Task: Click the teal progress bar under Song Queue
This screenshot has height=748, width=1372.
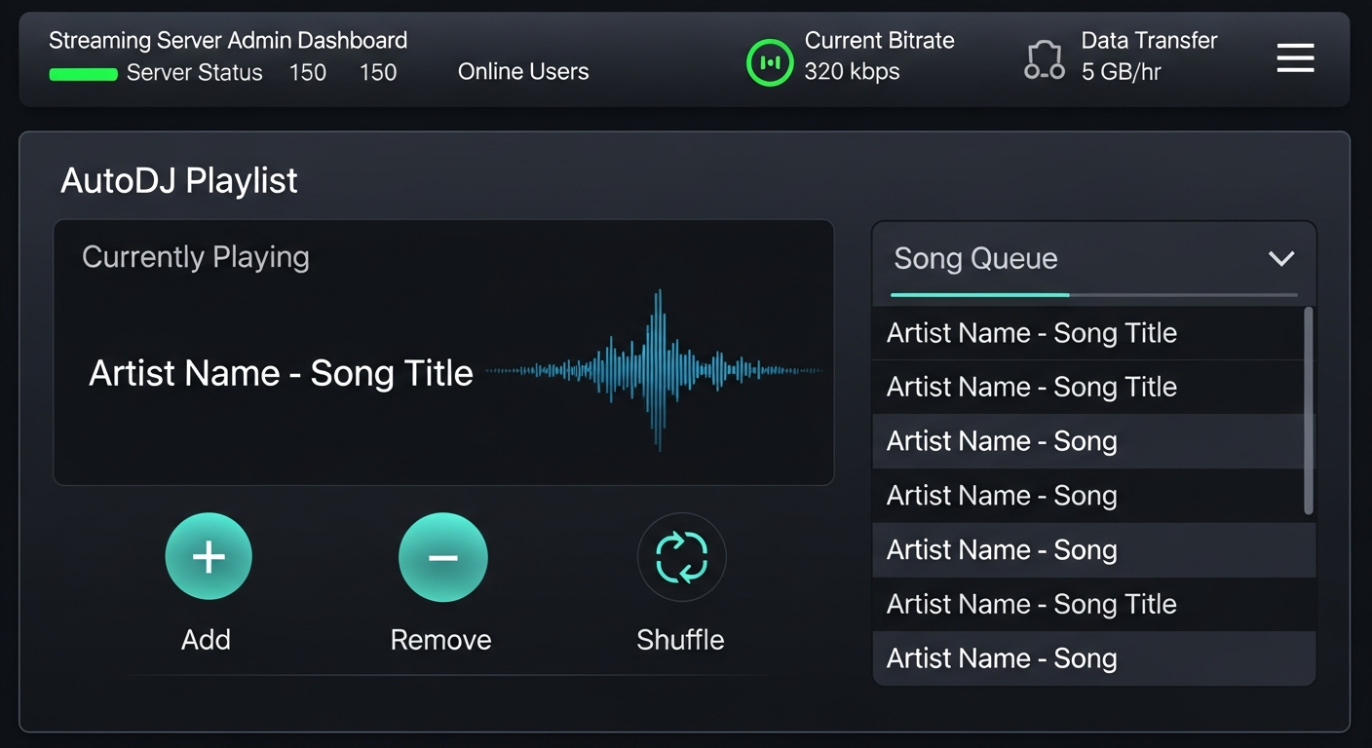Action: [978, 293]
